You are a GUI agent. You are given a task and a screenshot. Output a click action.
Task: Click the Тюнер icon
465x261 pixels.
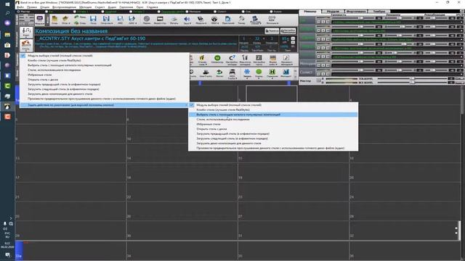point(241,20)
